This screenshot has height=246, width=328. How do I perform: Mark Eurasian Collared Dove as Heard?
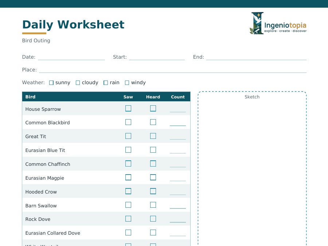153,233
